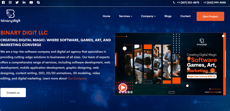Screen dimensions: 230x111
Task: Expand the Company dropdown menu
Action: [148, 16]
